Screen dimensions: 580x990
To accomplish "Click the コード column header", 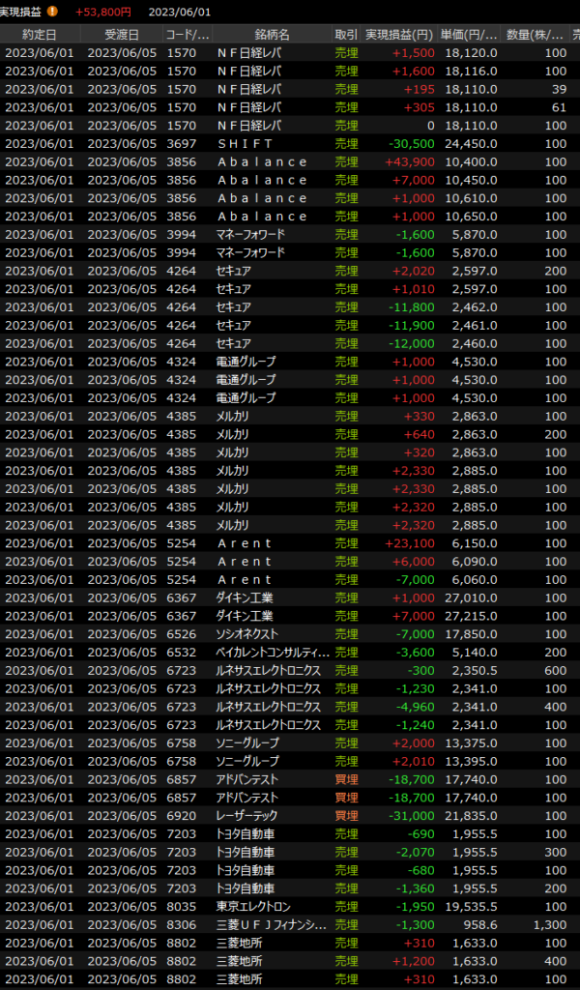I will coord(188,34).
